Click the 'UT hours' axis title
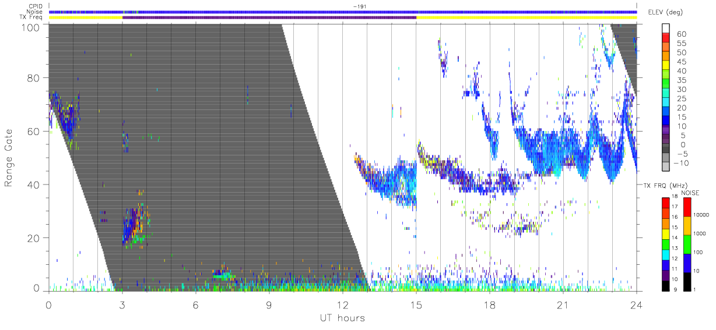 [342, 318]
